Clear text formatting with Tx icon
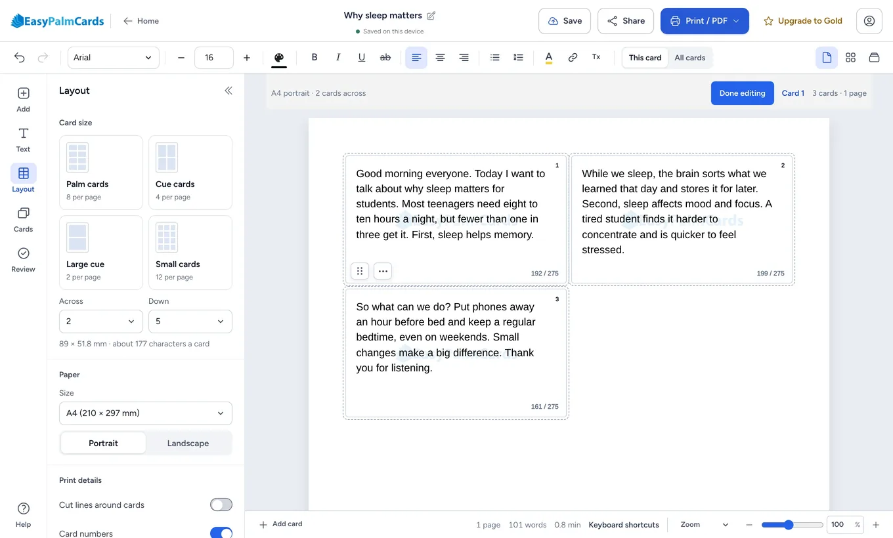893x538 pixels. click(596, 58)
